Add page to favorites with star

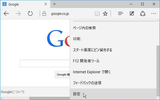click(x=105, y=13)
